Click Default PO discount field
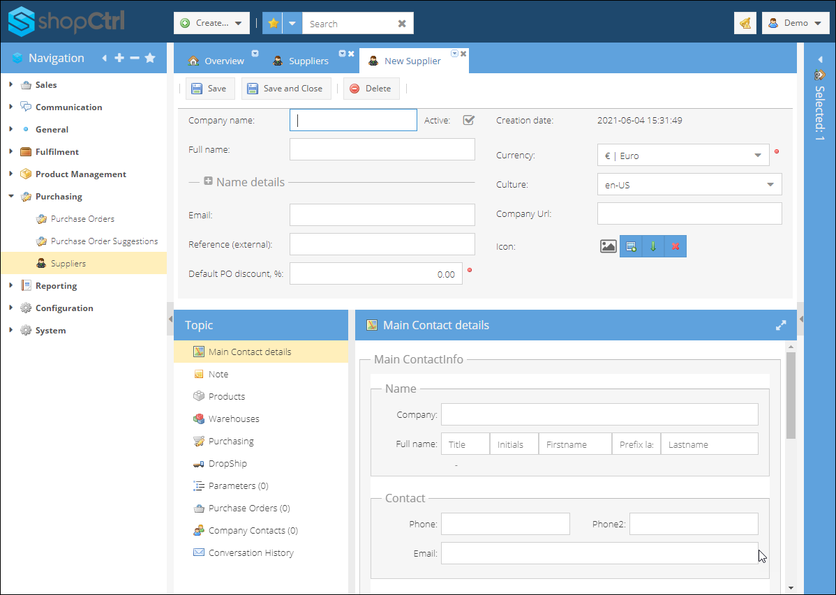Screen dimensions: 836x595 pos(376,274)
